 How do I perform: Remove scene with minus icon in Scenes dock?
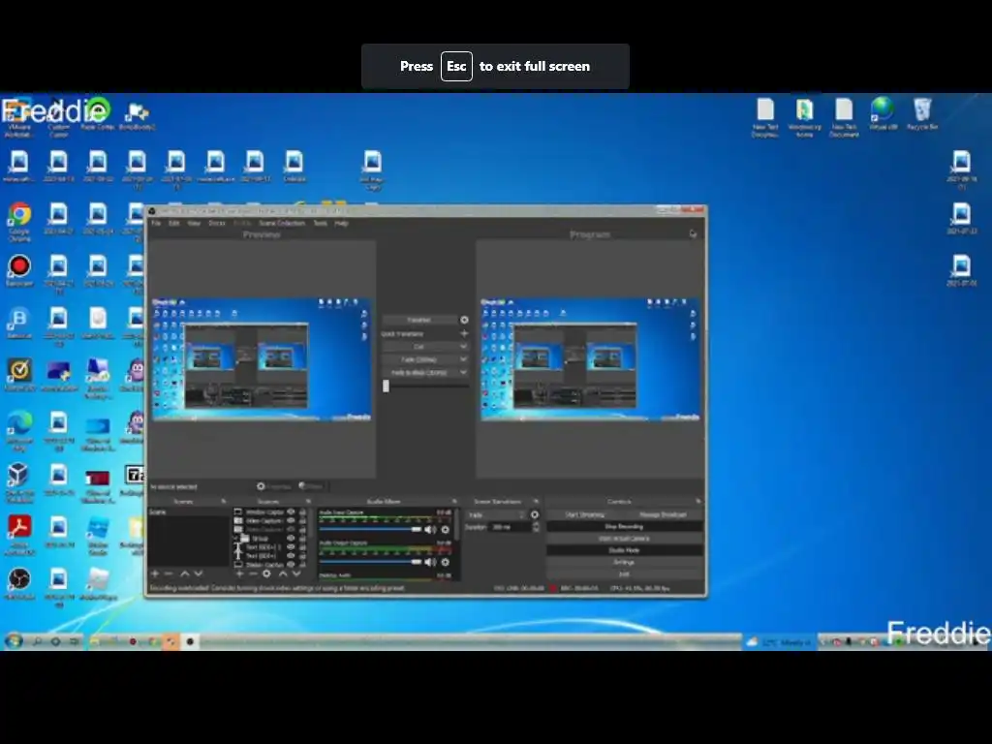click(x=169, y=573)
